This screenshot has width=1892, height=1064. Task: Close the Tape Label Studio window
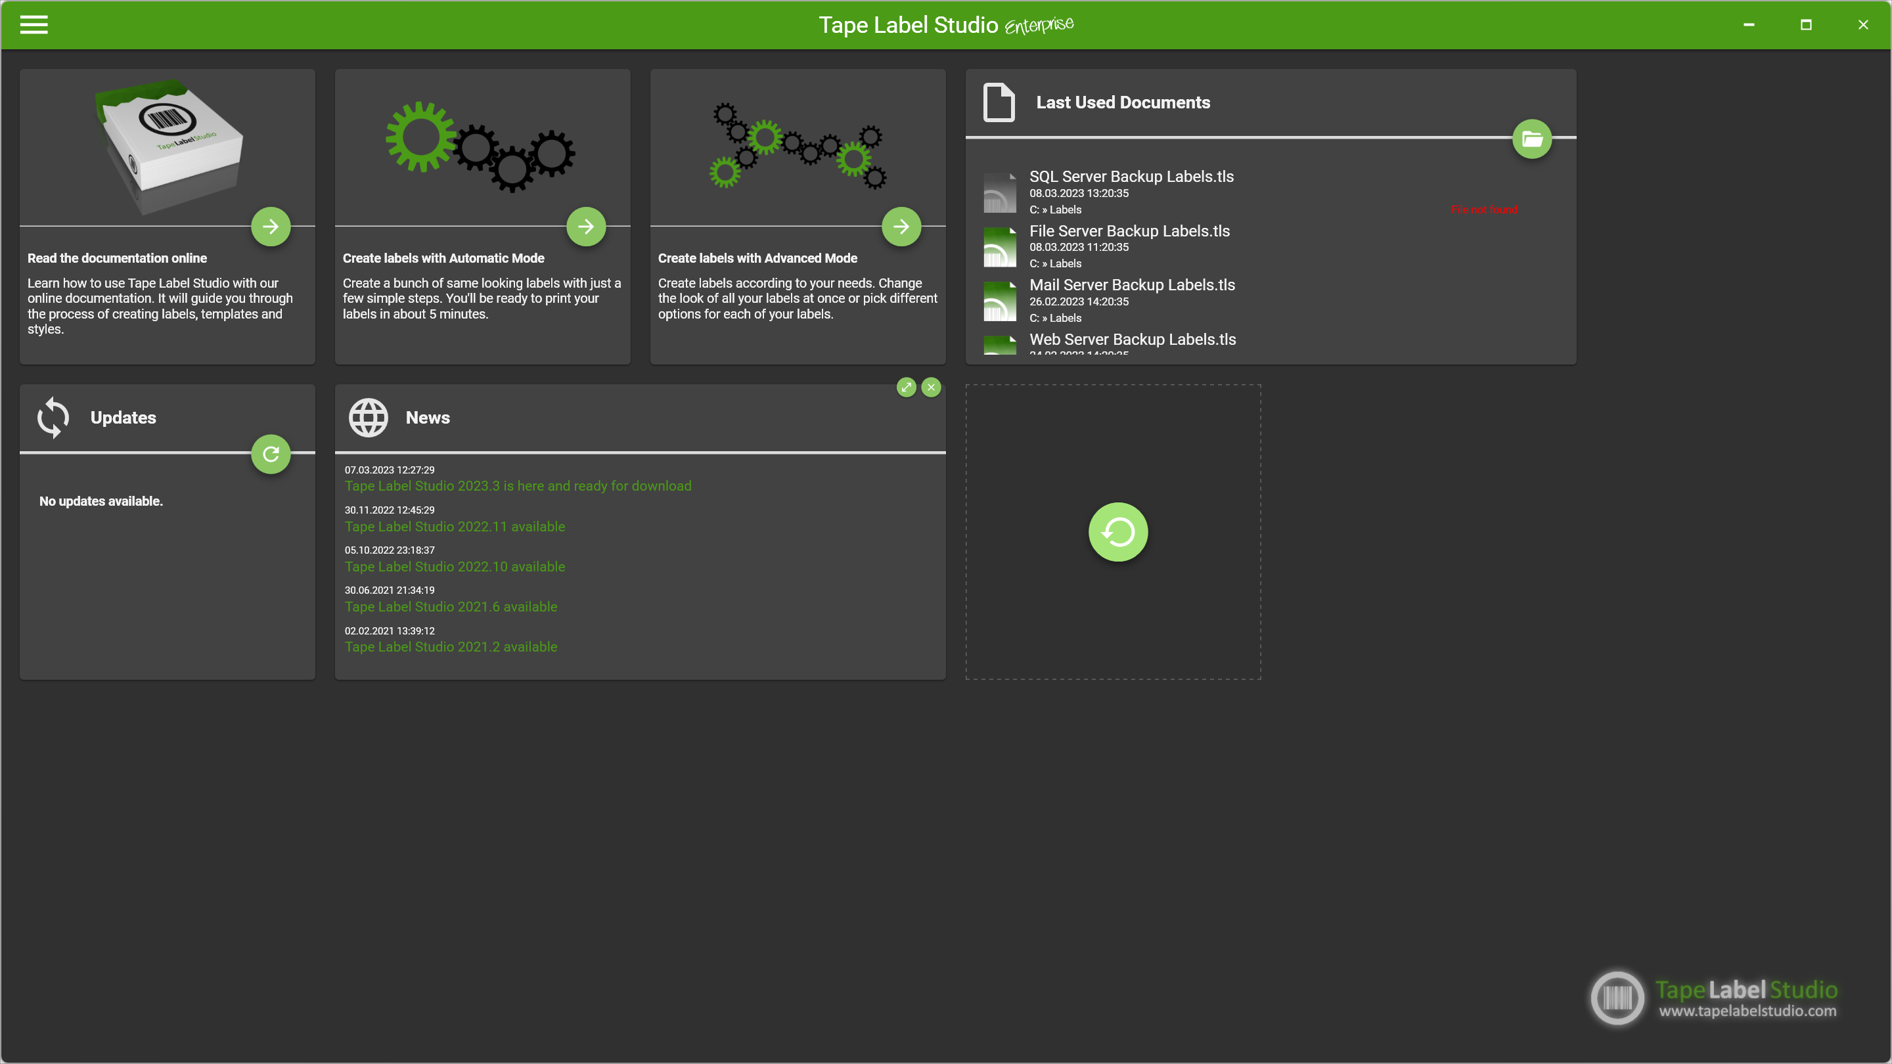[x=1862, y=25]
